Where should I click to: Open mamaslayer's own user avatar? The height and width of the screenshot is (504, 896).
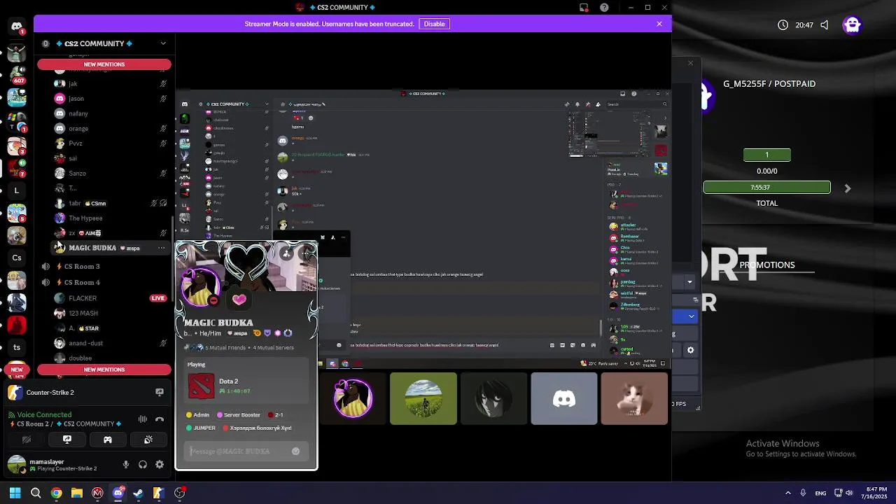pos(17,464)
